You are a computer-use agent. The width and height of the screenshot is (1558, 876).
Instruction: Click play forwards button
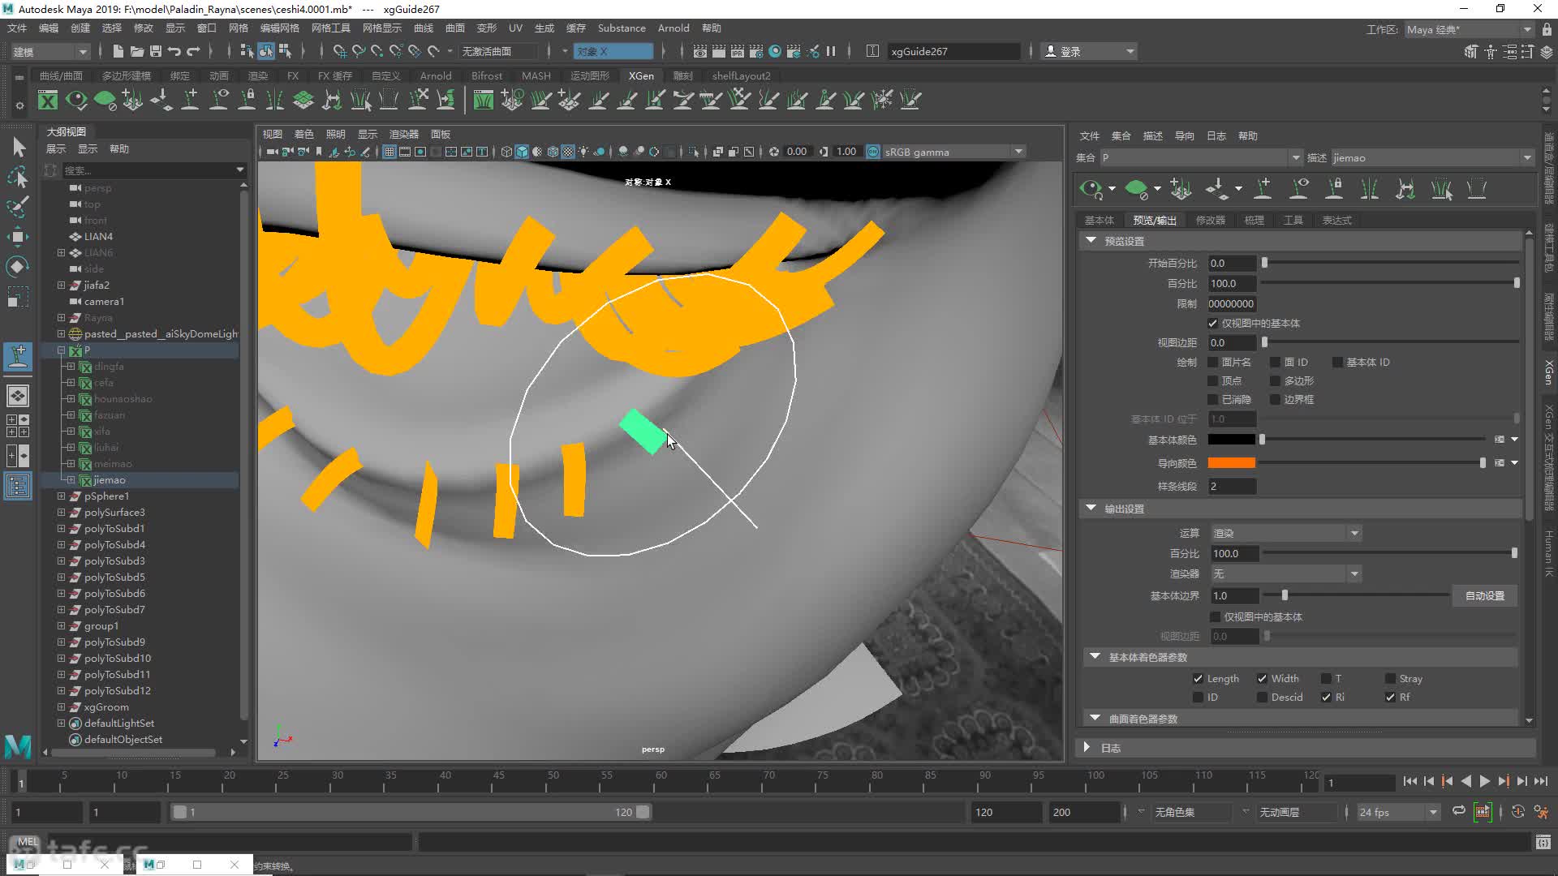pos(1484,781)
